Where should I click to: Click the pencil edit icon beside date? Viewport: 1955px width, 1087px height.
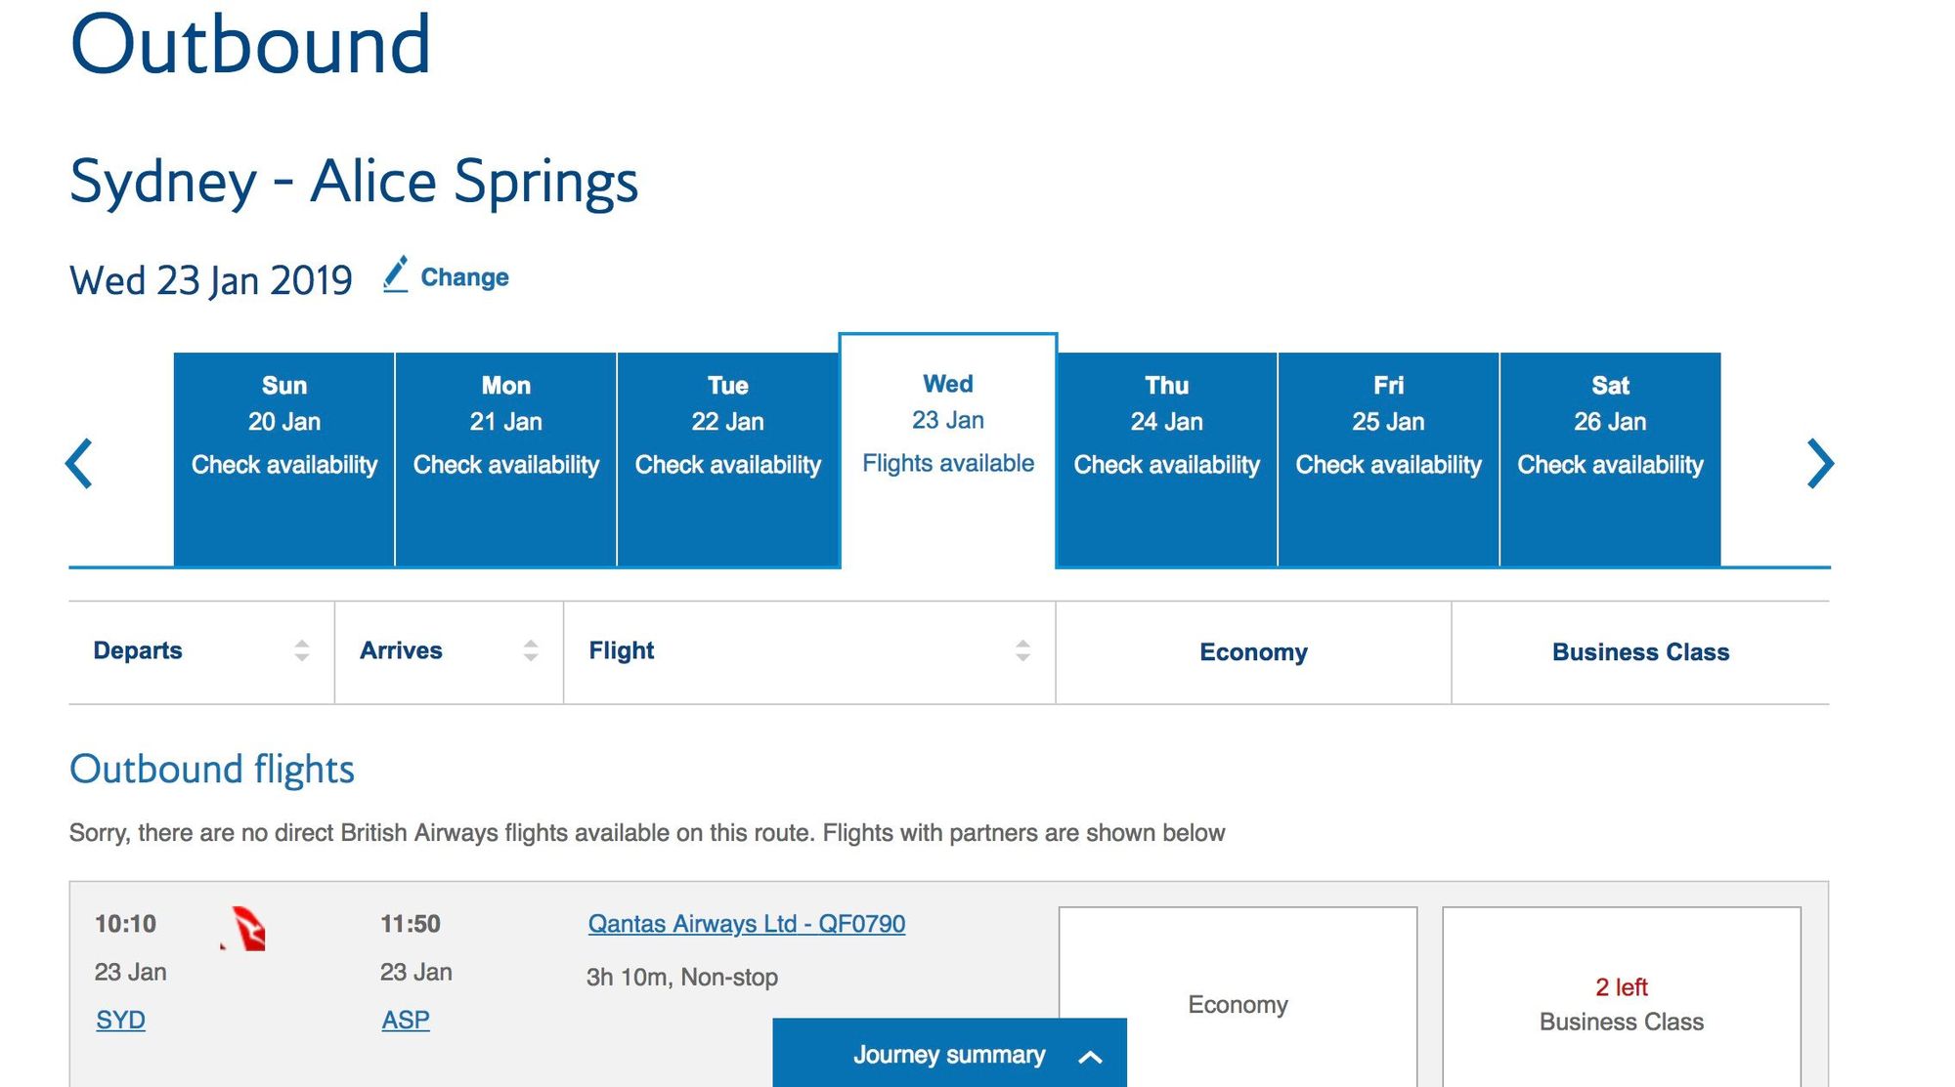pos(395,274)
